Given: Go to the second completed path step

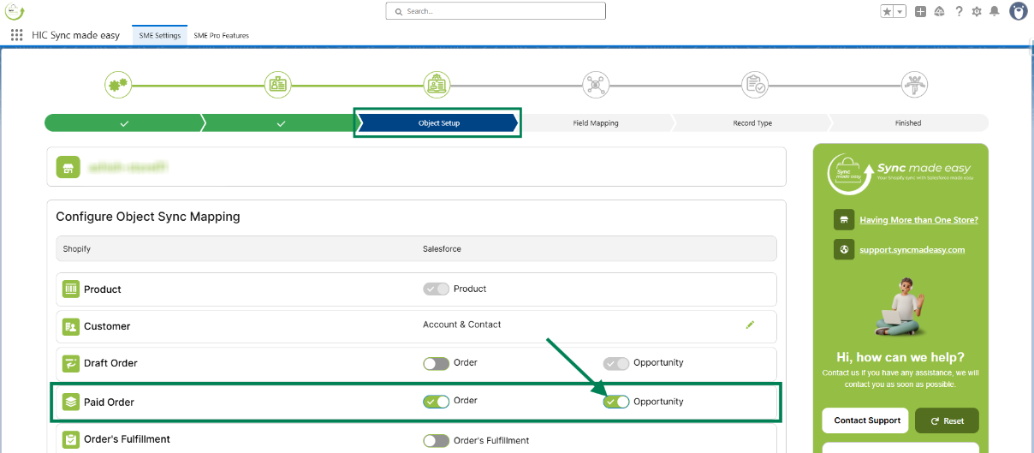Looking at the screenshot, I should click(x=281, y=123).
